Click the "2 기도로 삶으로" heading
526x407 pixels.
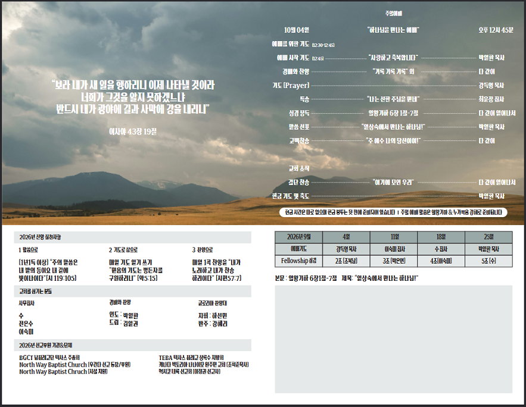tap(123, 250)
